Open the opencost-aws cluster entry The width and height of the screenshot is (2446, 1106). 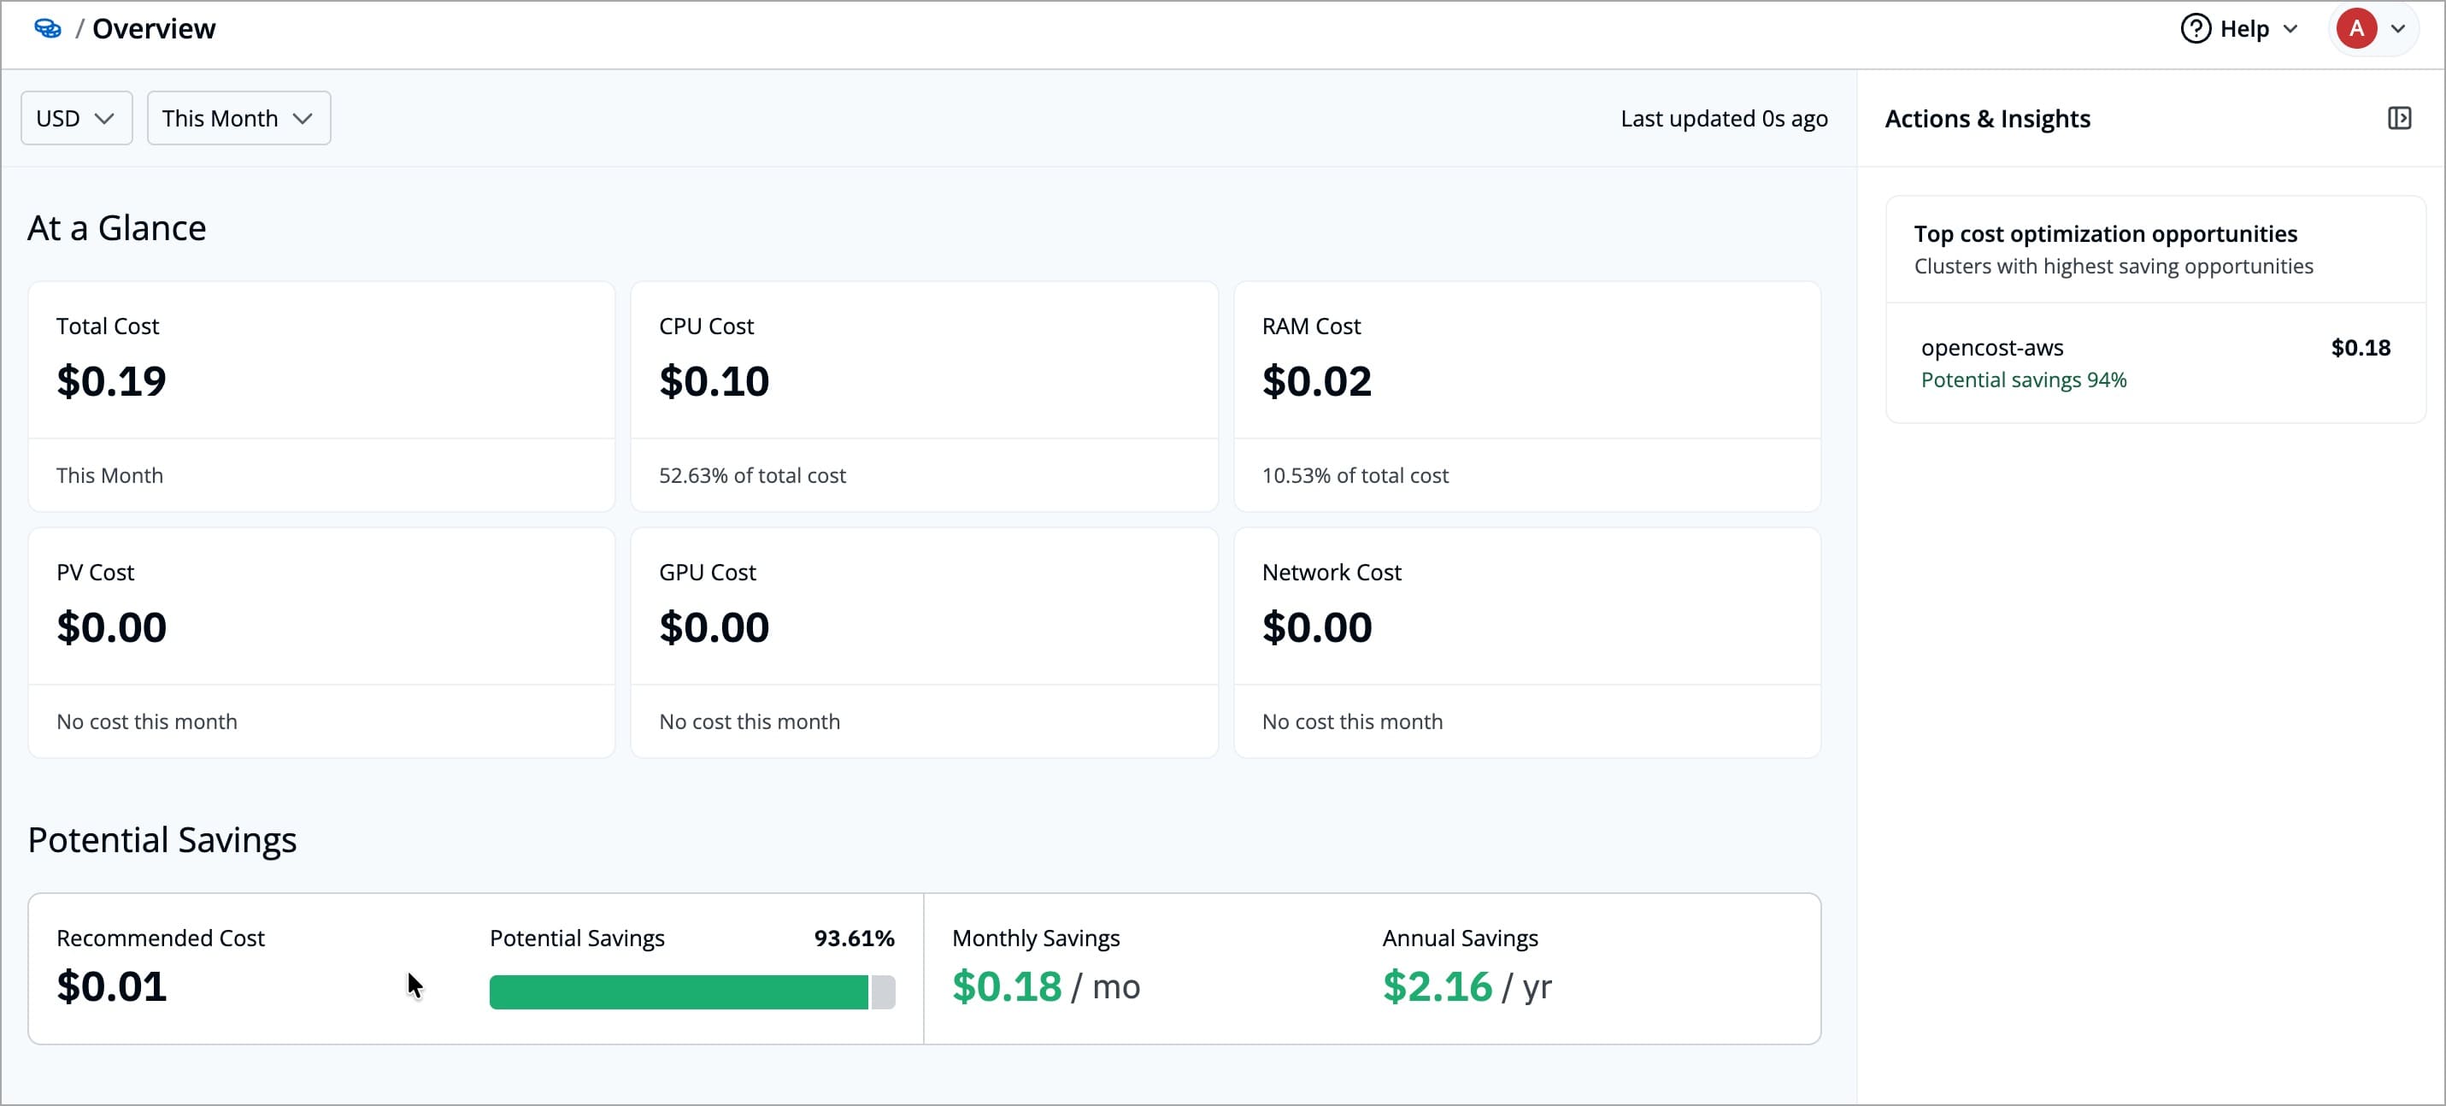(x=1991, y=348)
